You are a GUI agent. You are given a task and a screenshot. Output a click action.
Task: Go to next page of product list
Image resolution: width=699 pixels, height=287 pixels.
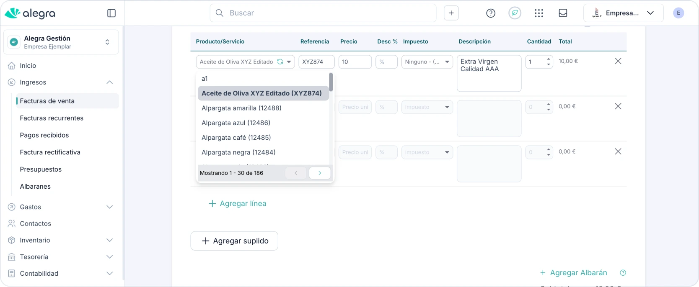click(x=320, y=173)
